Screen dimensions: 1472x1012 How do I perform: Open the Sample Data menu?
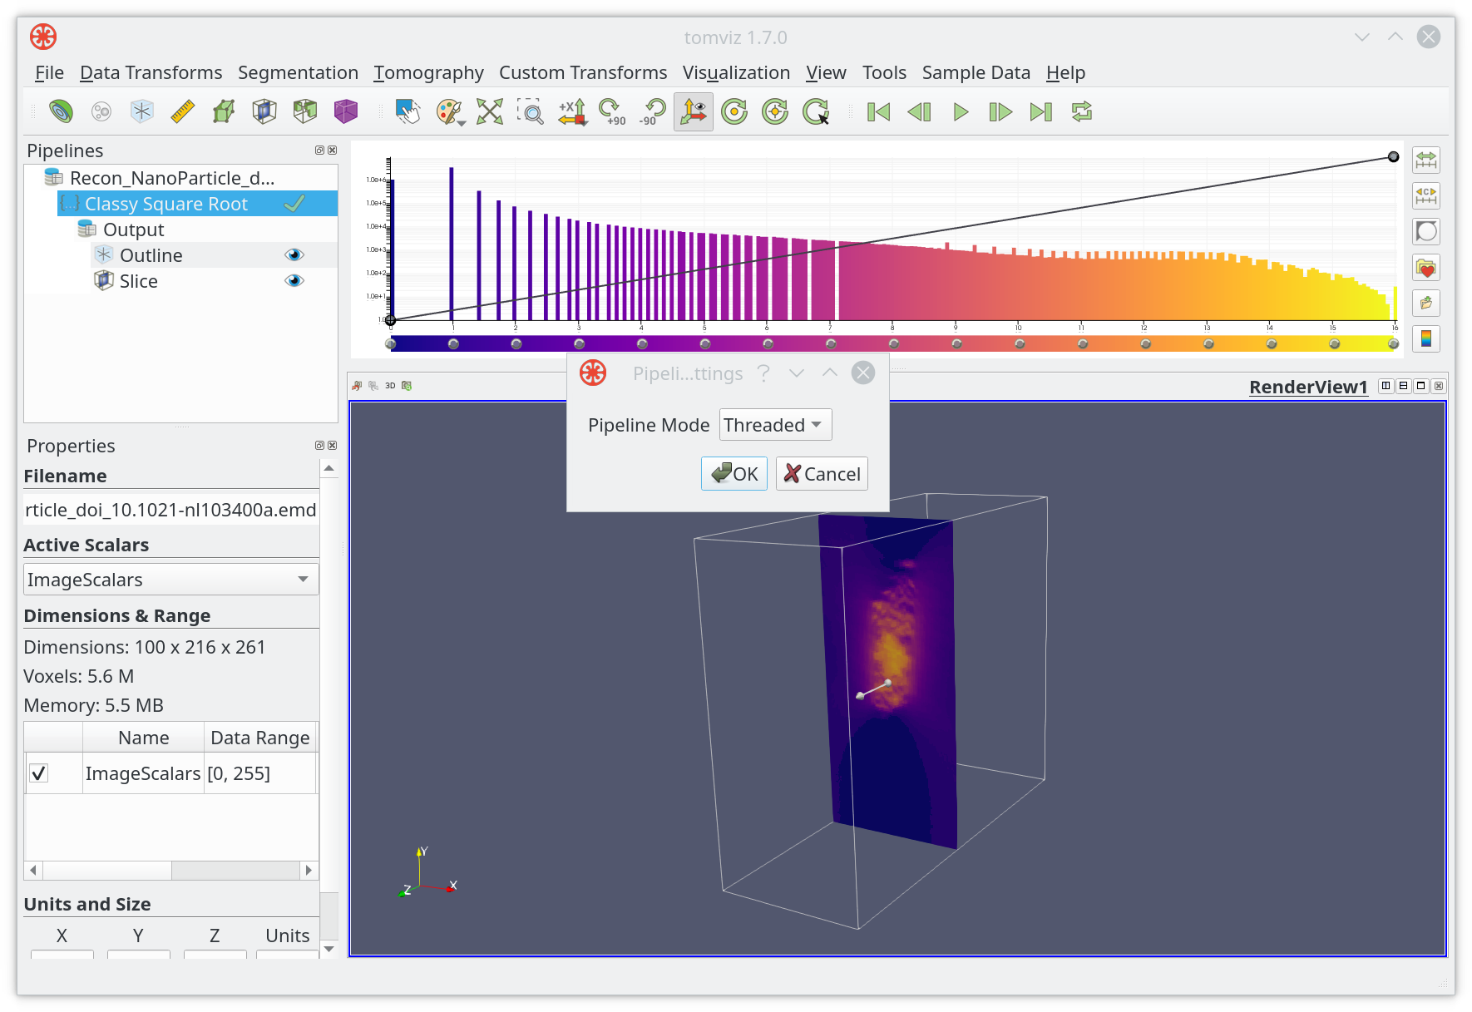point(976,72)
